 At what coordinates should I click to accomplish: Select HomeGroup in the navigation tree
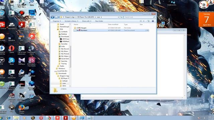click(x=64, y=27)
